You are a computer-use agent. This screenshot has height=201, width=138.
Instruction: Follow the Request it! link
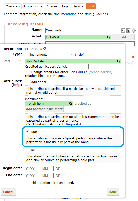click(74, 124)
